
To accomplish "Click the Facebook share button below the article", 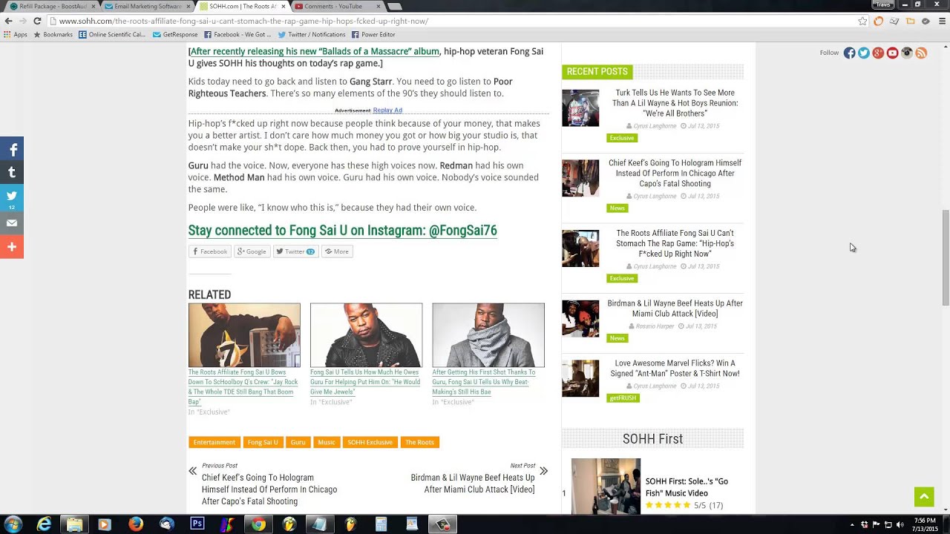I will click(x=210, y=251).
